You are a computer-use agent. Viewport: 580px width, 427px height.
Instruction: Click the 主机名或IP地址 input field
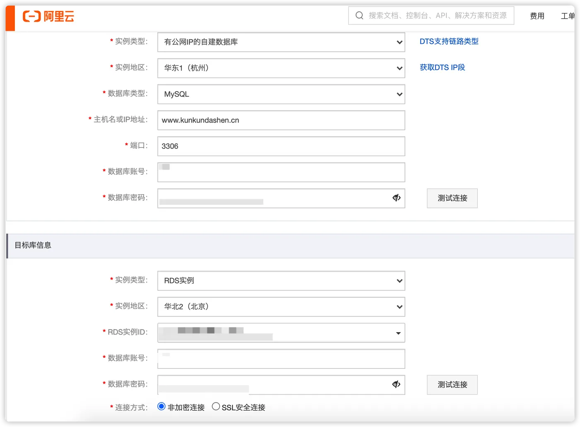pos(281,120)
